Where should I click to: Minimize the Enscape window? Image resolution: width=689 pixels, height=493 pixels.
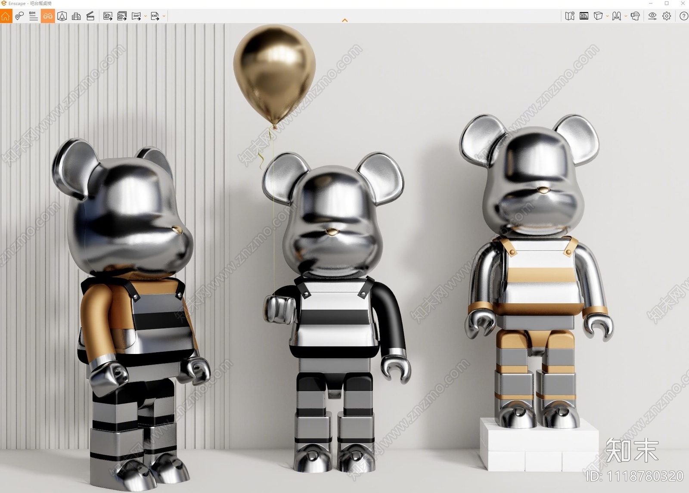(x=651, y=3)
